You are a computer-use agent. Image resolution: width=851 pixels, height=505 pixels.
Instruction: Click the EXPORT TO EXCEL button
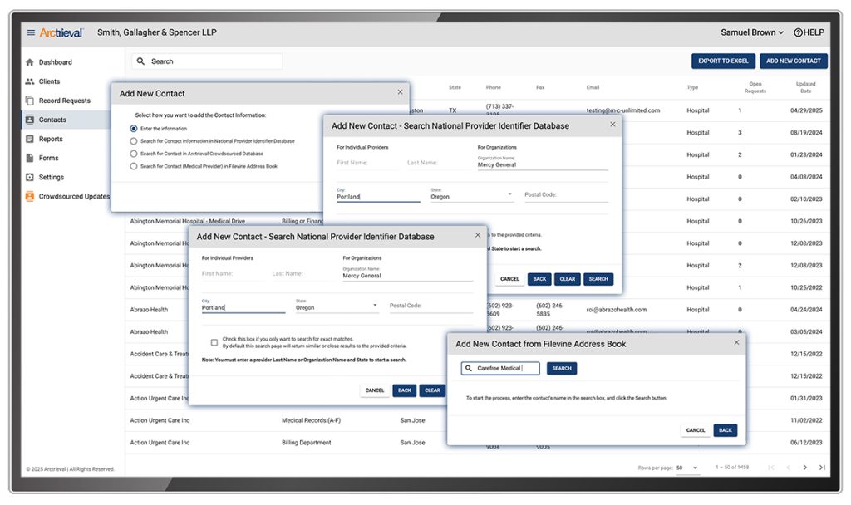(x=723, y=61)
